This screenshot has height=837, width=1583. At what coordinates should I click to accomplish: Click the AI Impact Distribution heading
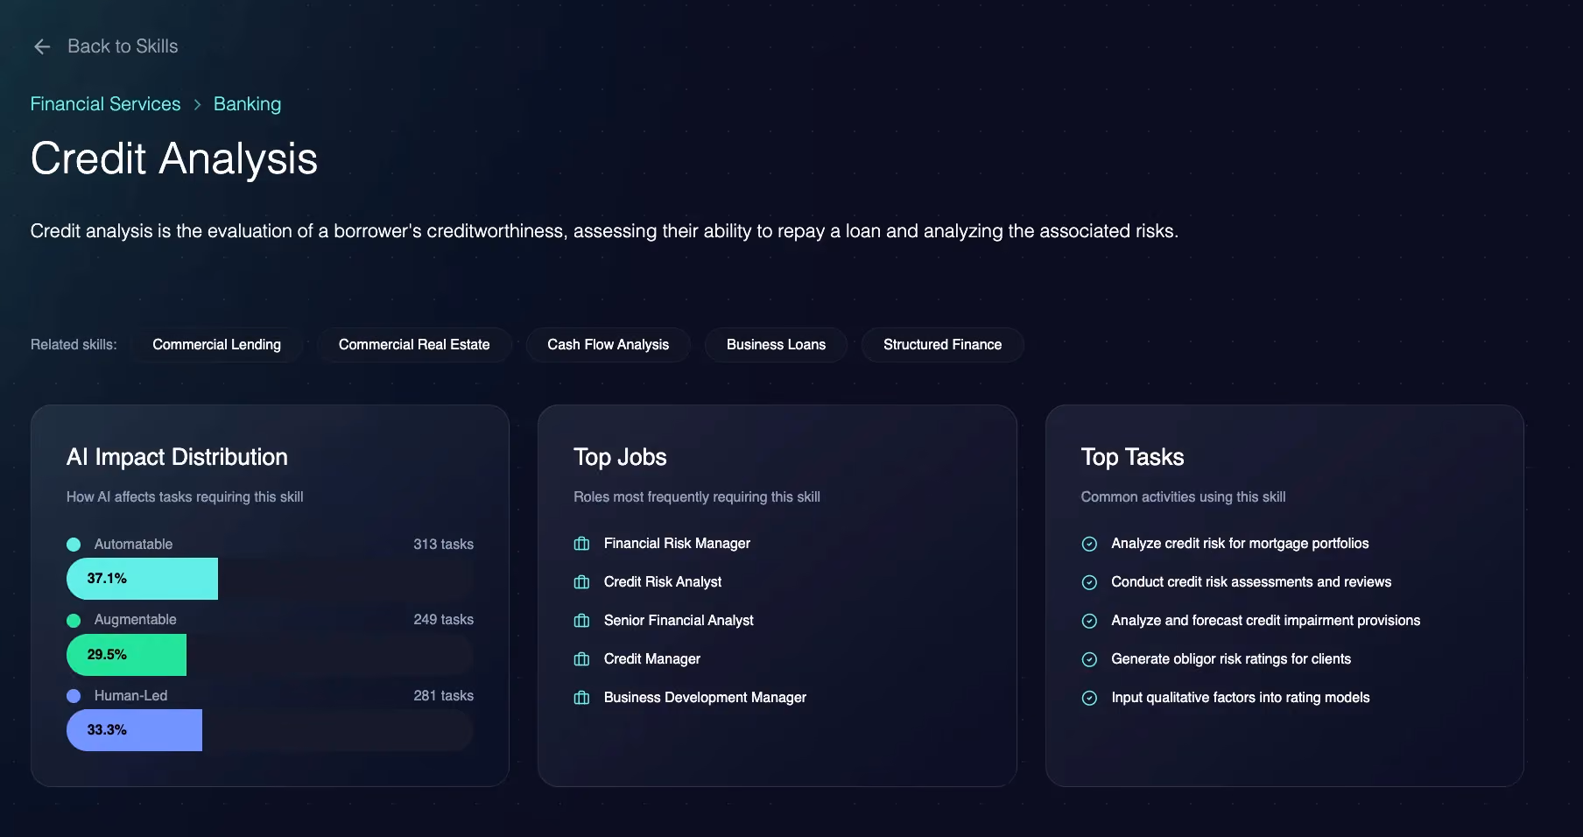177,457
